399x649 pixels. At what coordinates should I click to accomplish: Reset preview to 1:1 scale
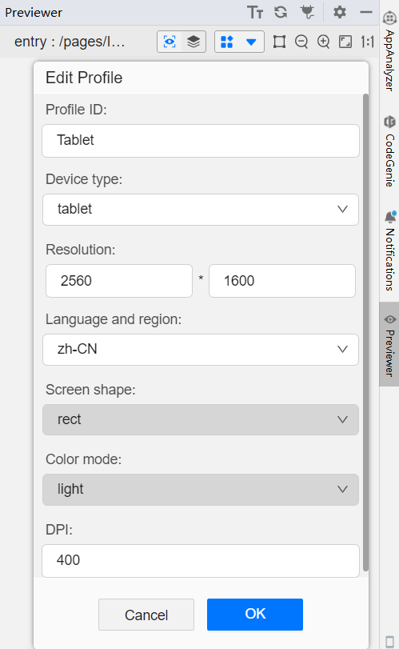(x=367, y=42)
